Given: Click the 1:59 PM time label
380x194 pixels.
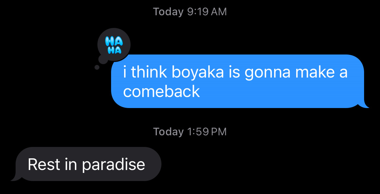Looking at the screenshot, I should click(207, 132).
